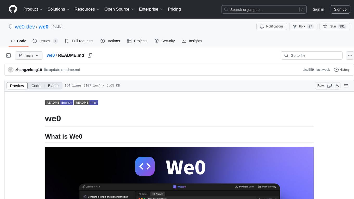View the 27 forks count

[x=310, y=27]
